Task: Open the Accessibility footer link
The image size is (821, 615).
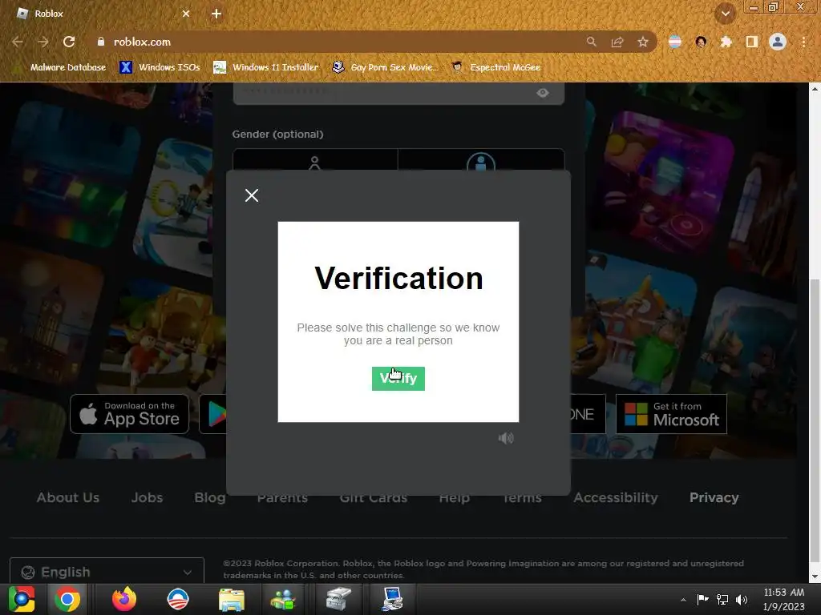Action: [616, 497]
